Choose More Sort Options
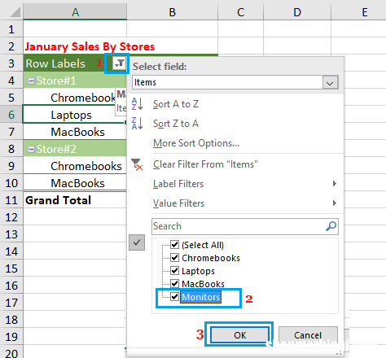Viewport: 386px width, 358px height. (196, 143)
